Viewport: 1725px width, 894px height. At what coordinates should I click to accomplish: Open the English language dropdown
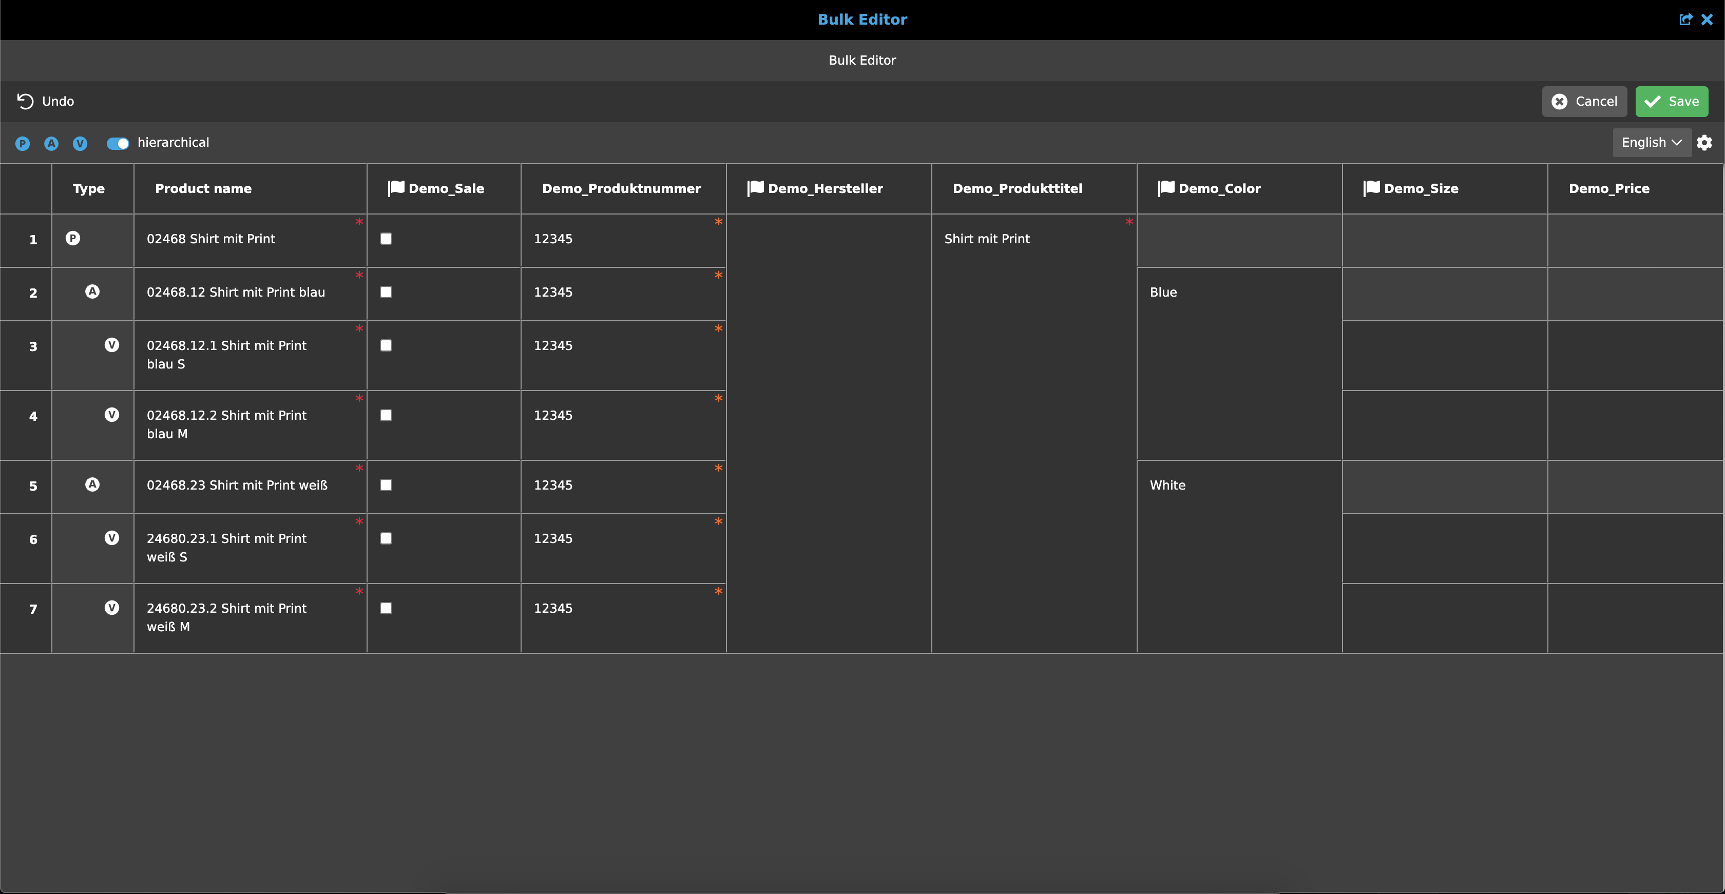click(x=1651, y=143)
